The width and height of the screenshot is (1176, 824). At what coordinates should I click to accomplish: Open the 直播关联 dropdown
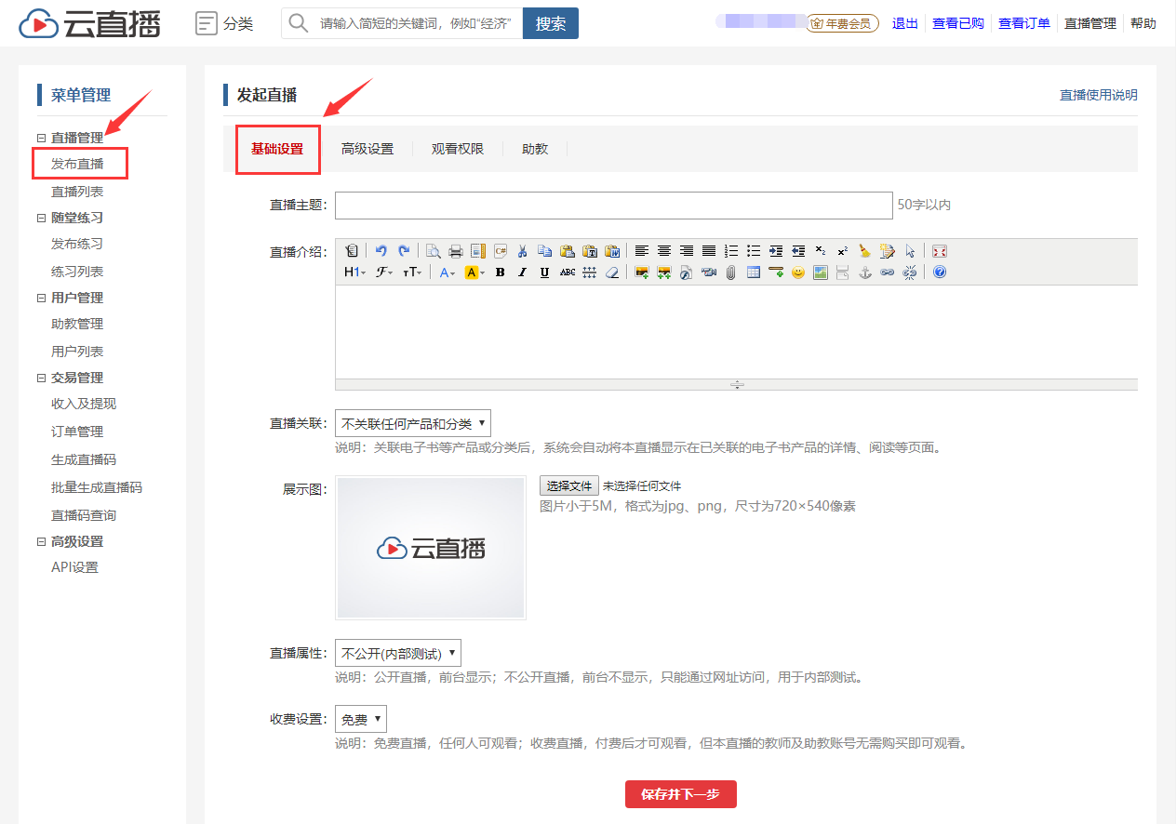point(412,423)
